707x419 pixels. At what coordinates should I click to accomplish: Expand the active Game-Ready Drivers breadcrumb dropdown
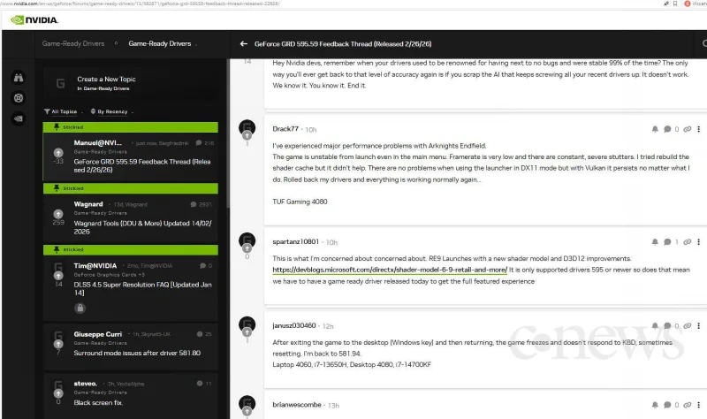pos(196,44)
